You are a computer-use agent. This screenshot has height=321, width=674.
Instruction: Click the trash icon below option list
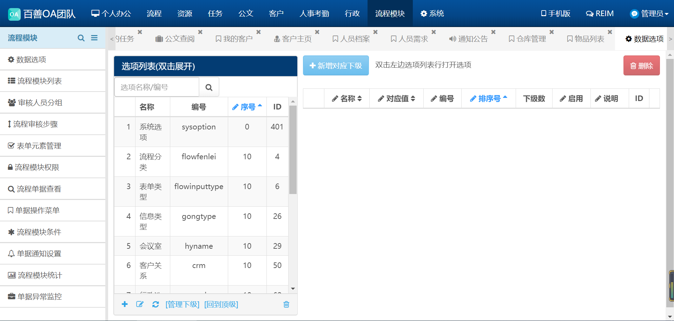(x=286, y=304)
